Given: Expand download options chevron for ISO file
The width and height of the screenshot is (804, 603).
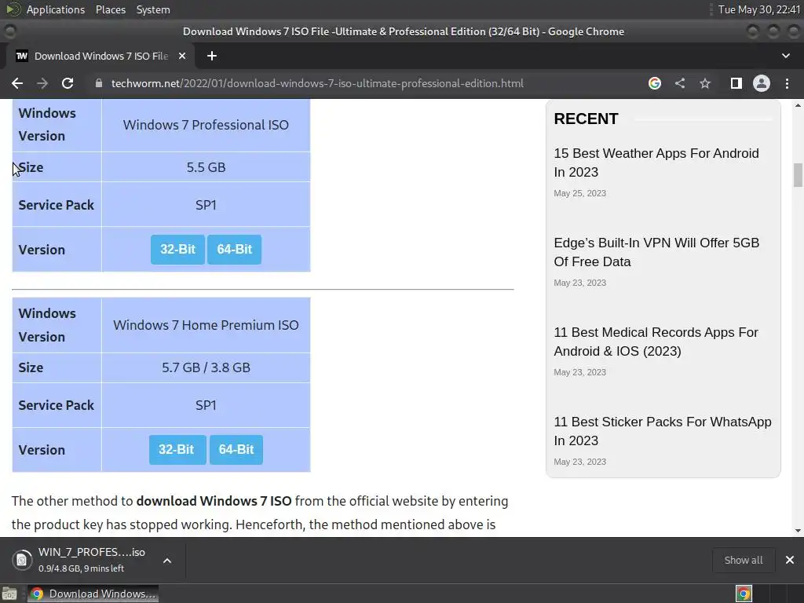Looking at the screenshot, I should [167, 561].
